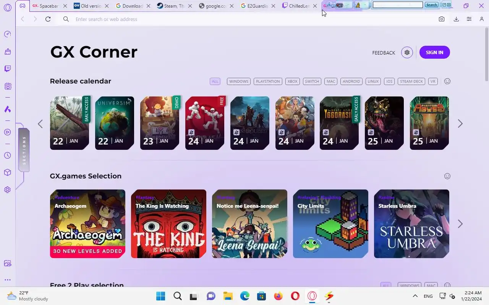Viewport: 489px width, 305px height.
Task: Click smiley icon beside Release calendar filters
Action: click(x=447, y=81)
